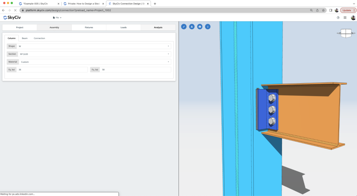Open the browser share icon
Image resolution: width=357 pixels, height=196 pixels.
coord(317,10)
